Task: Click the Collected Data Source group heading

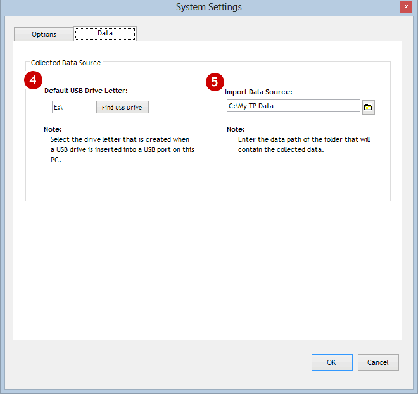Action: [66, 63]
